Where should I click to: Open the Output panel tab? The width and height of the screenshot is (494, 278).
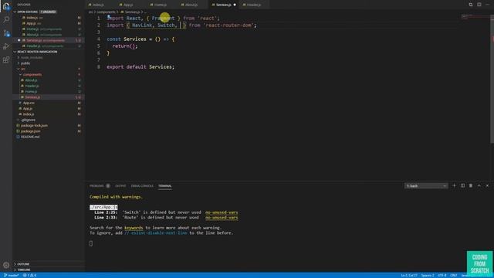(x=120, y=186)
